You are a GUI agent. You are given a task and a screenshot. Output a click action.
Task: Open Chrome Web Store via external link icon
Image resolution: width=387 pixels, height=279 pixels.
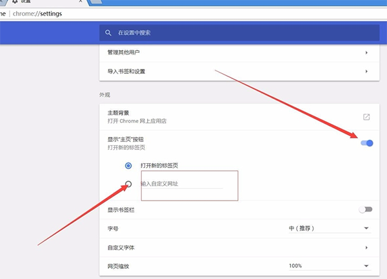pos(366,117)
